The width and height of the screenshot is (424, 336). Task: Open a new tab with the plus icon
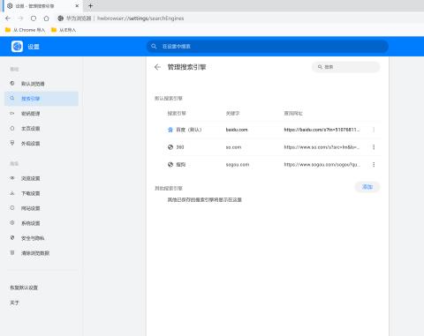click(91, 6)
